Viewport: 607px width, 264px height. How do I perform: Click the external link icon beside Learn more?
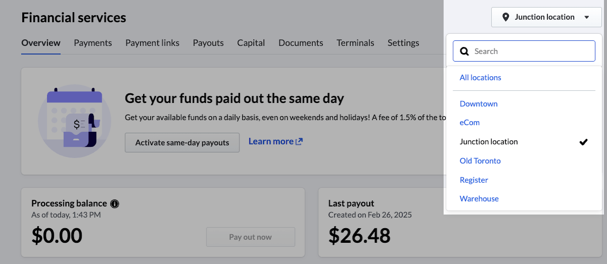[x=299, y=142]
